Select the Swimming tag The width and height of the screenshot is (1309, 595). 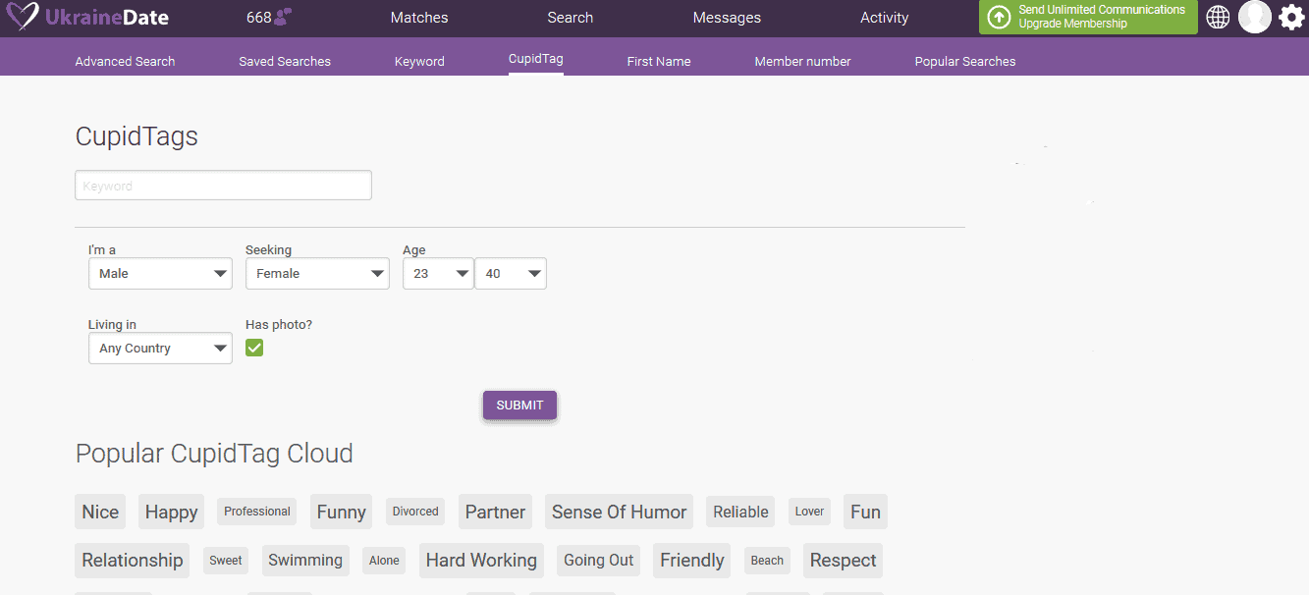[305, 561]
